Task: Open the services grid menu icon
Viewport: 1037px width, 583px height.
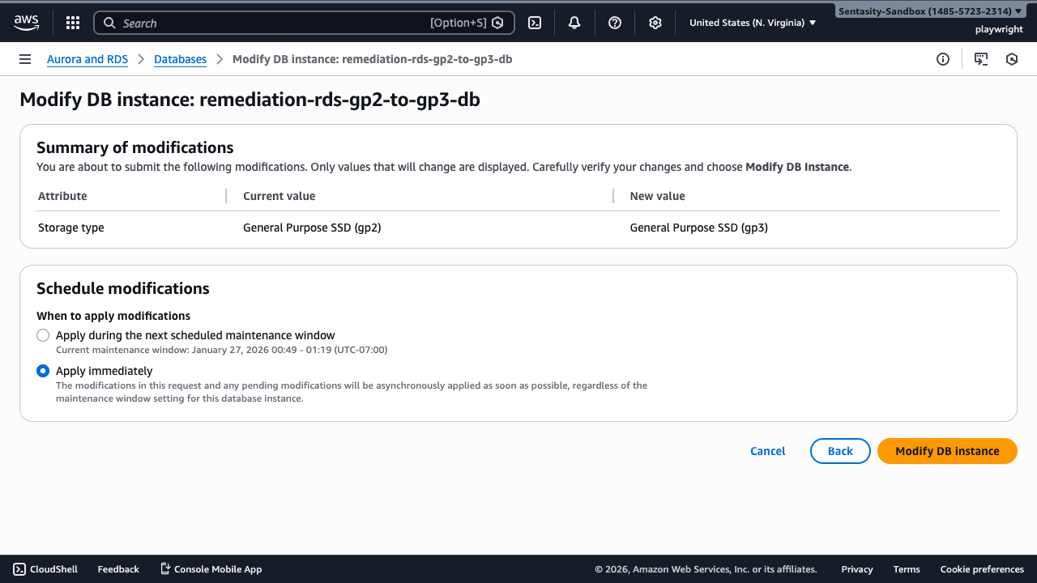Action: (73, 23)
